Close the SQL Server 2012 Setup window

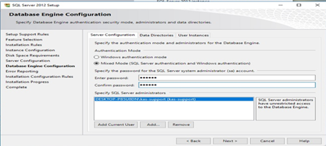tap(317, 5)
